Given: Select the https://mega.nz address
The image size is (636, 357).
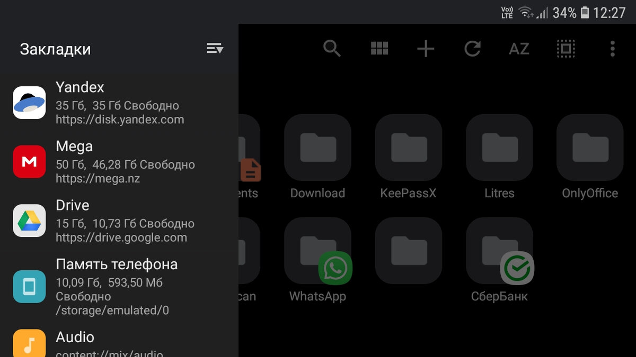Looking at the screenshot, I should tap(98, 178).
